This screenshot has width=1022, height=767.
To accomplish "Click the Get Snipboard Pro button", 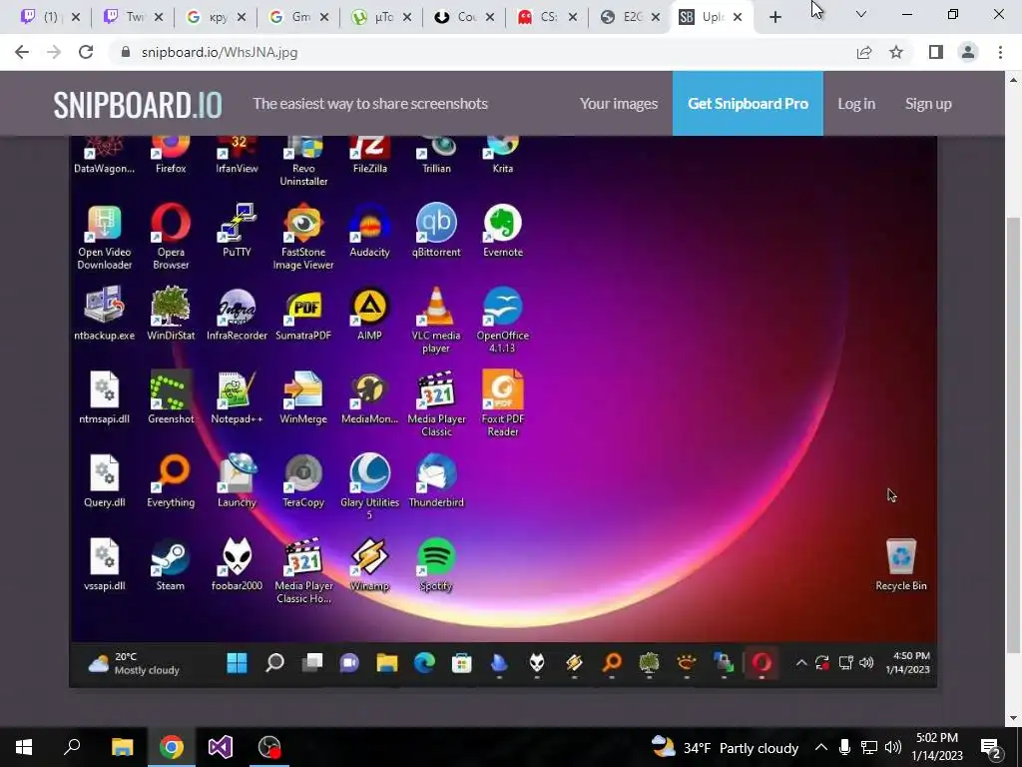I will coord(748,104).
